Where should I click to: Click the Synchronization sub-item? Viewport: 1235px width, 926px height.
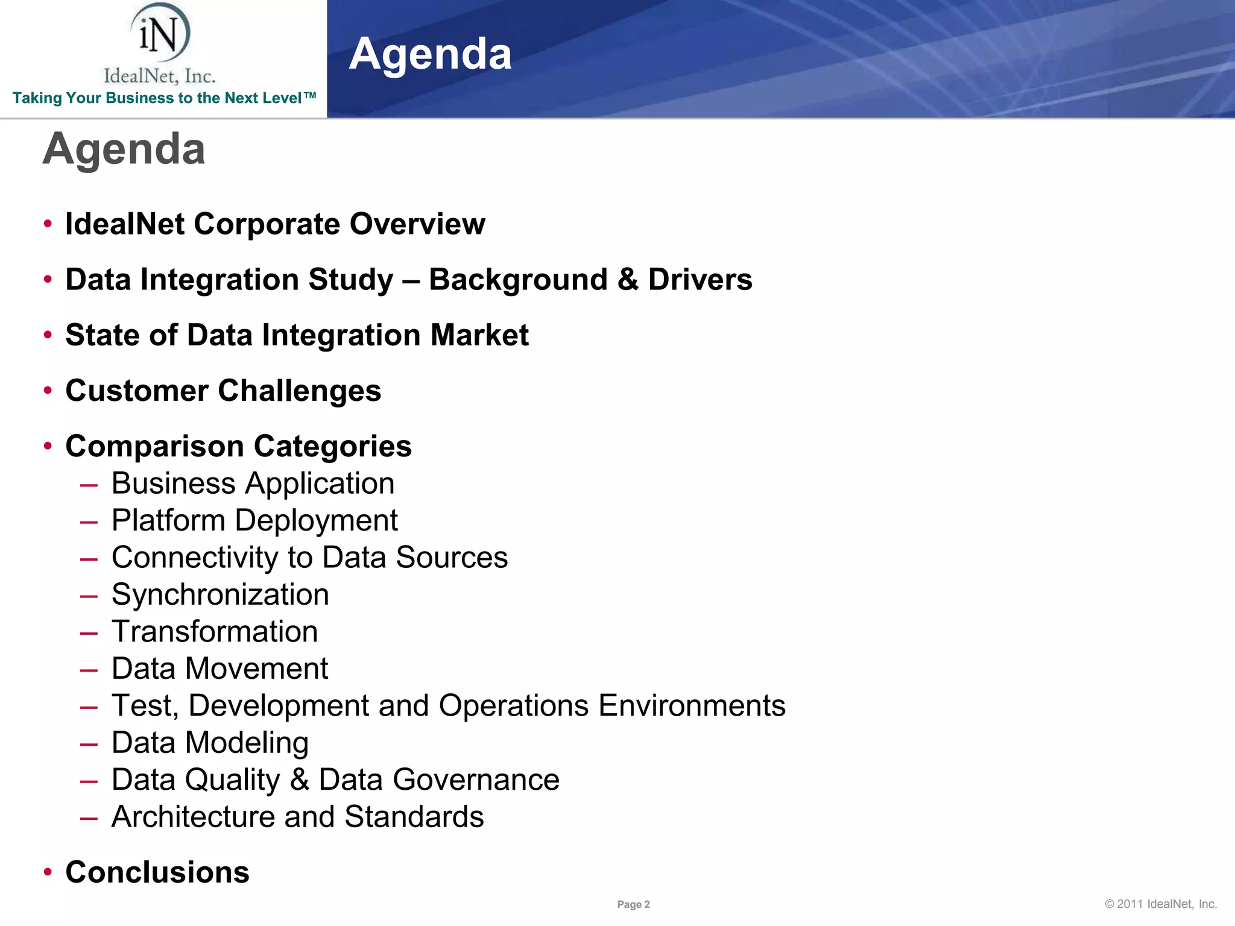pos(220,594)
